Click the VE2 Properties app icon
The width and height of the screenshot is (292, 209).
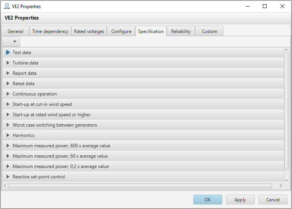pyautogui.click(x=7, y=6)
